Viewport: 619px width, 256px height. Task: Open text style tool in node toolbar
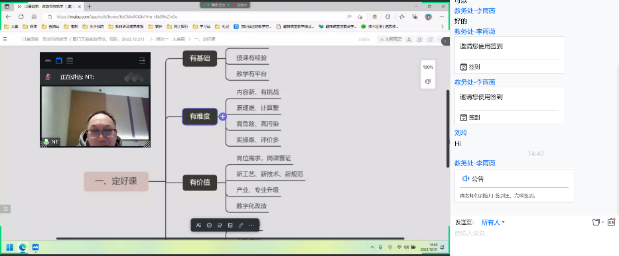pos(198,226)
